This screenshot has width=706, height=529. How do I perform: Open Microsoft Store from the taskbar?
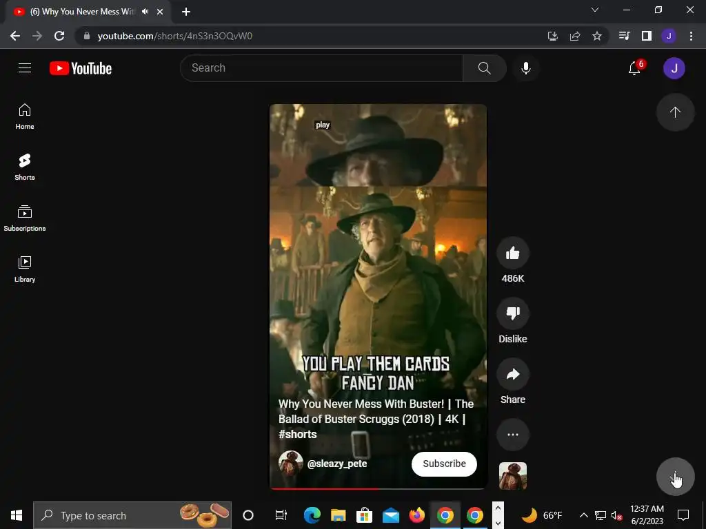(364, 515)
